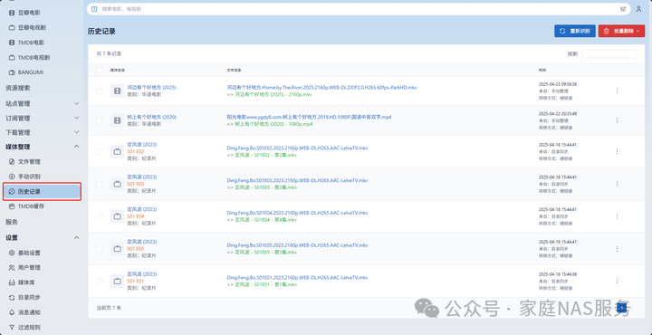Open three-dot menu for 定风波 S01 E04
Viewport: 652px width, 335px height.
[x=617, y=216]
